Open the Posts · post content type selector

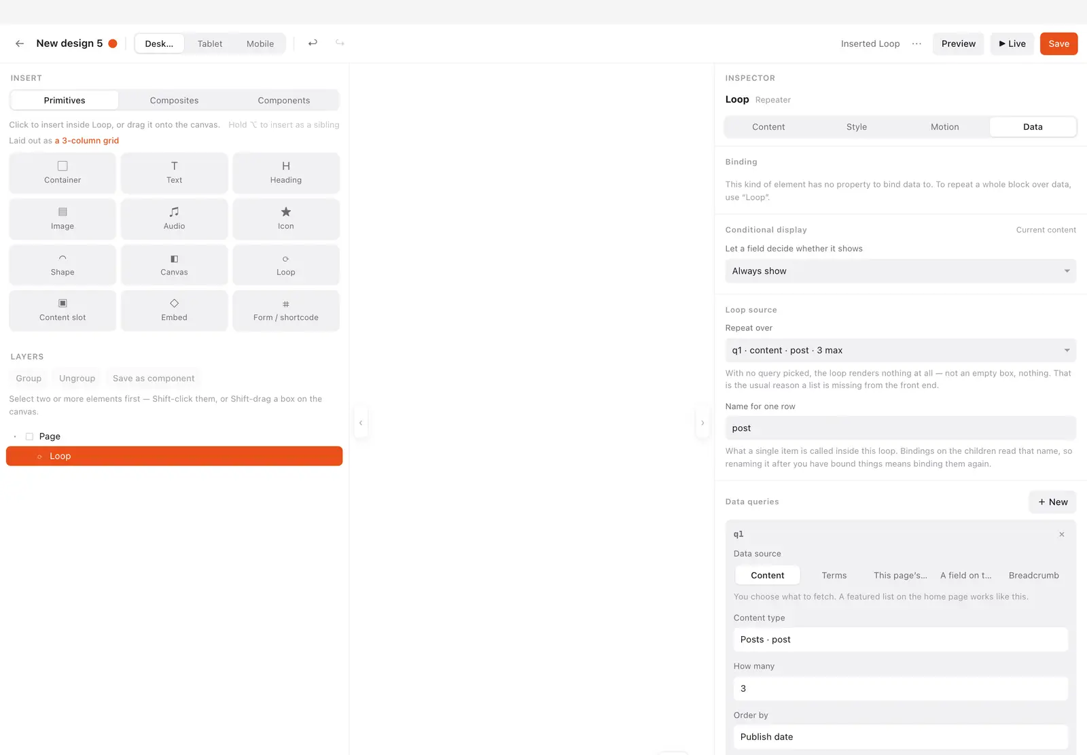click(x=900, y=639)
